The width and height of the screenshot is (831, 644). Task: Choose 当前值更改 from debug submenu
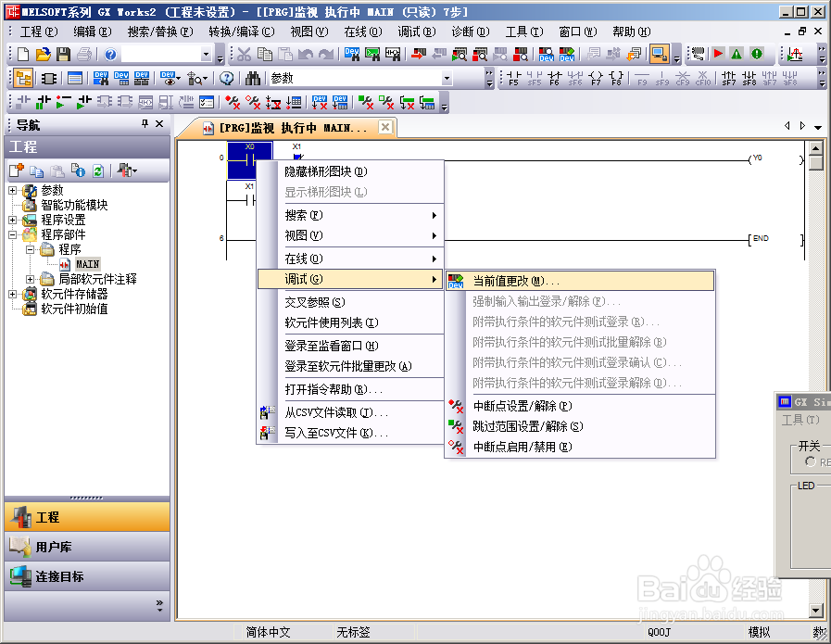580,281
